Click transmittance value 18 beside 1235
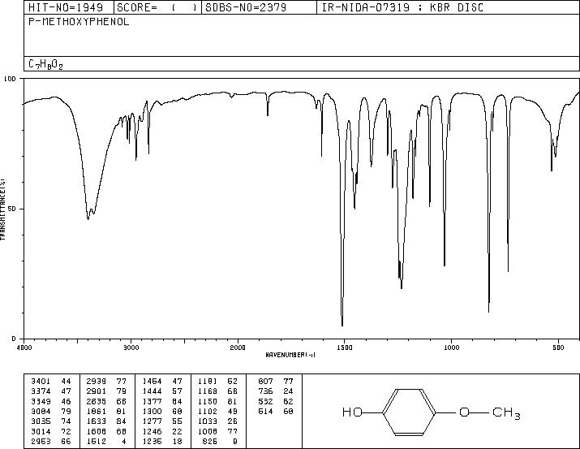 coord(177,442)
